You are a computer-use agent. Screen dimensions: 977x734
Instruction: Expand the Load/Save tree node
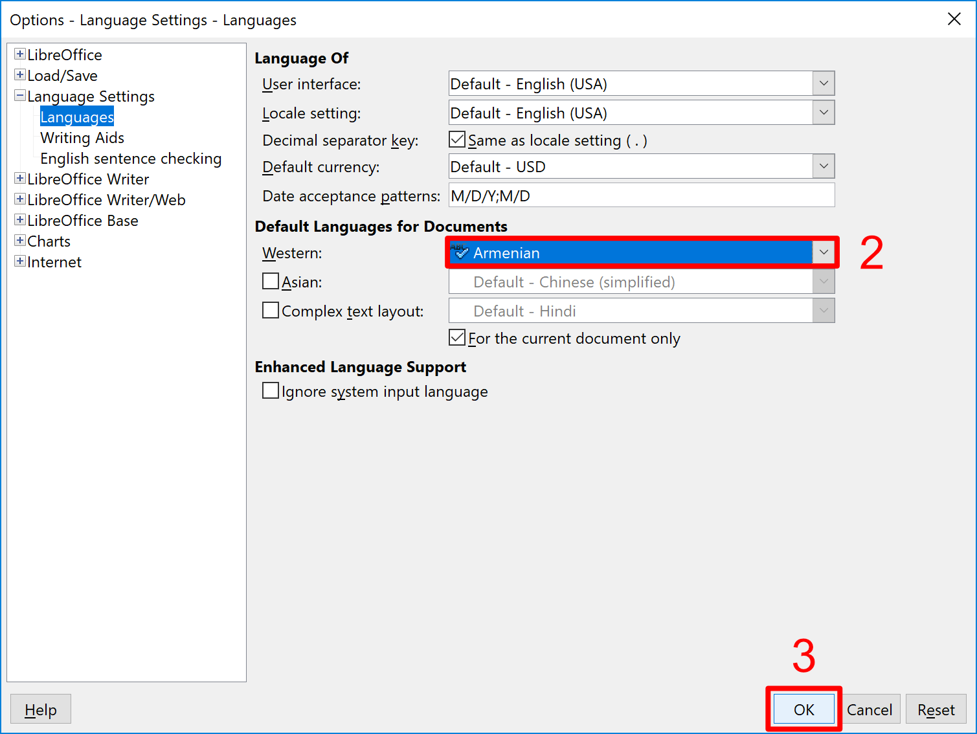20,75
